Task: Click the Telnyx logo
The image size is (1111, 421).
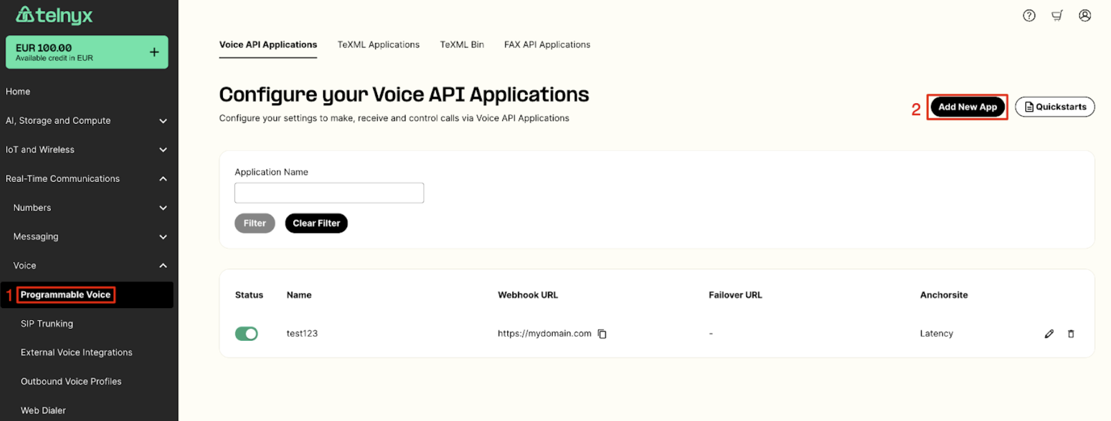Action: [x=54, y=15]
